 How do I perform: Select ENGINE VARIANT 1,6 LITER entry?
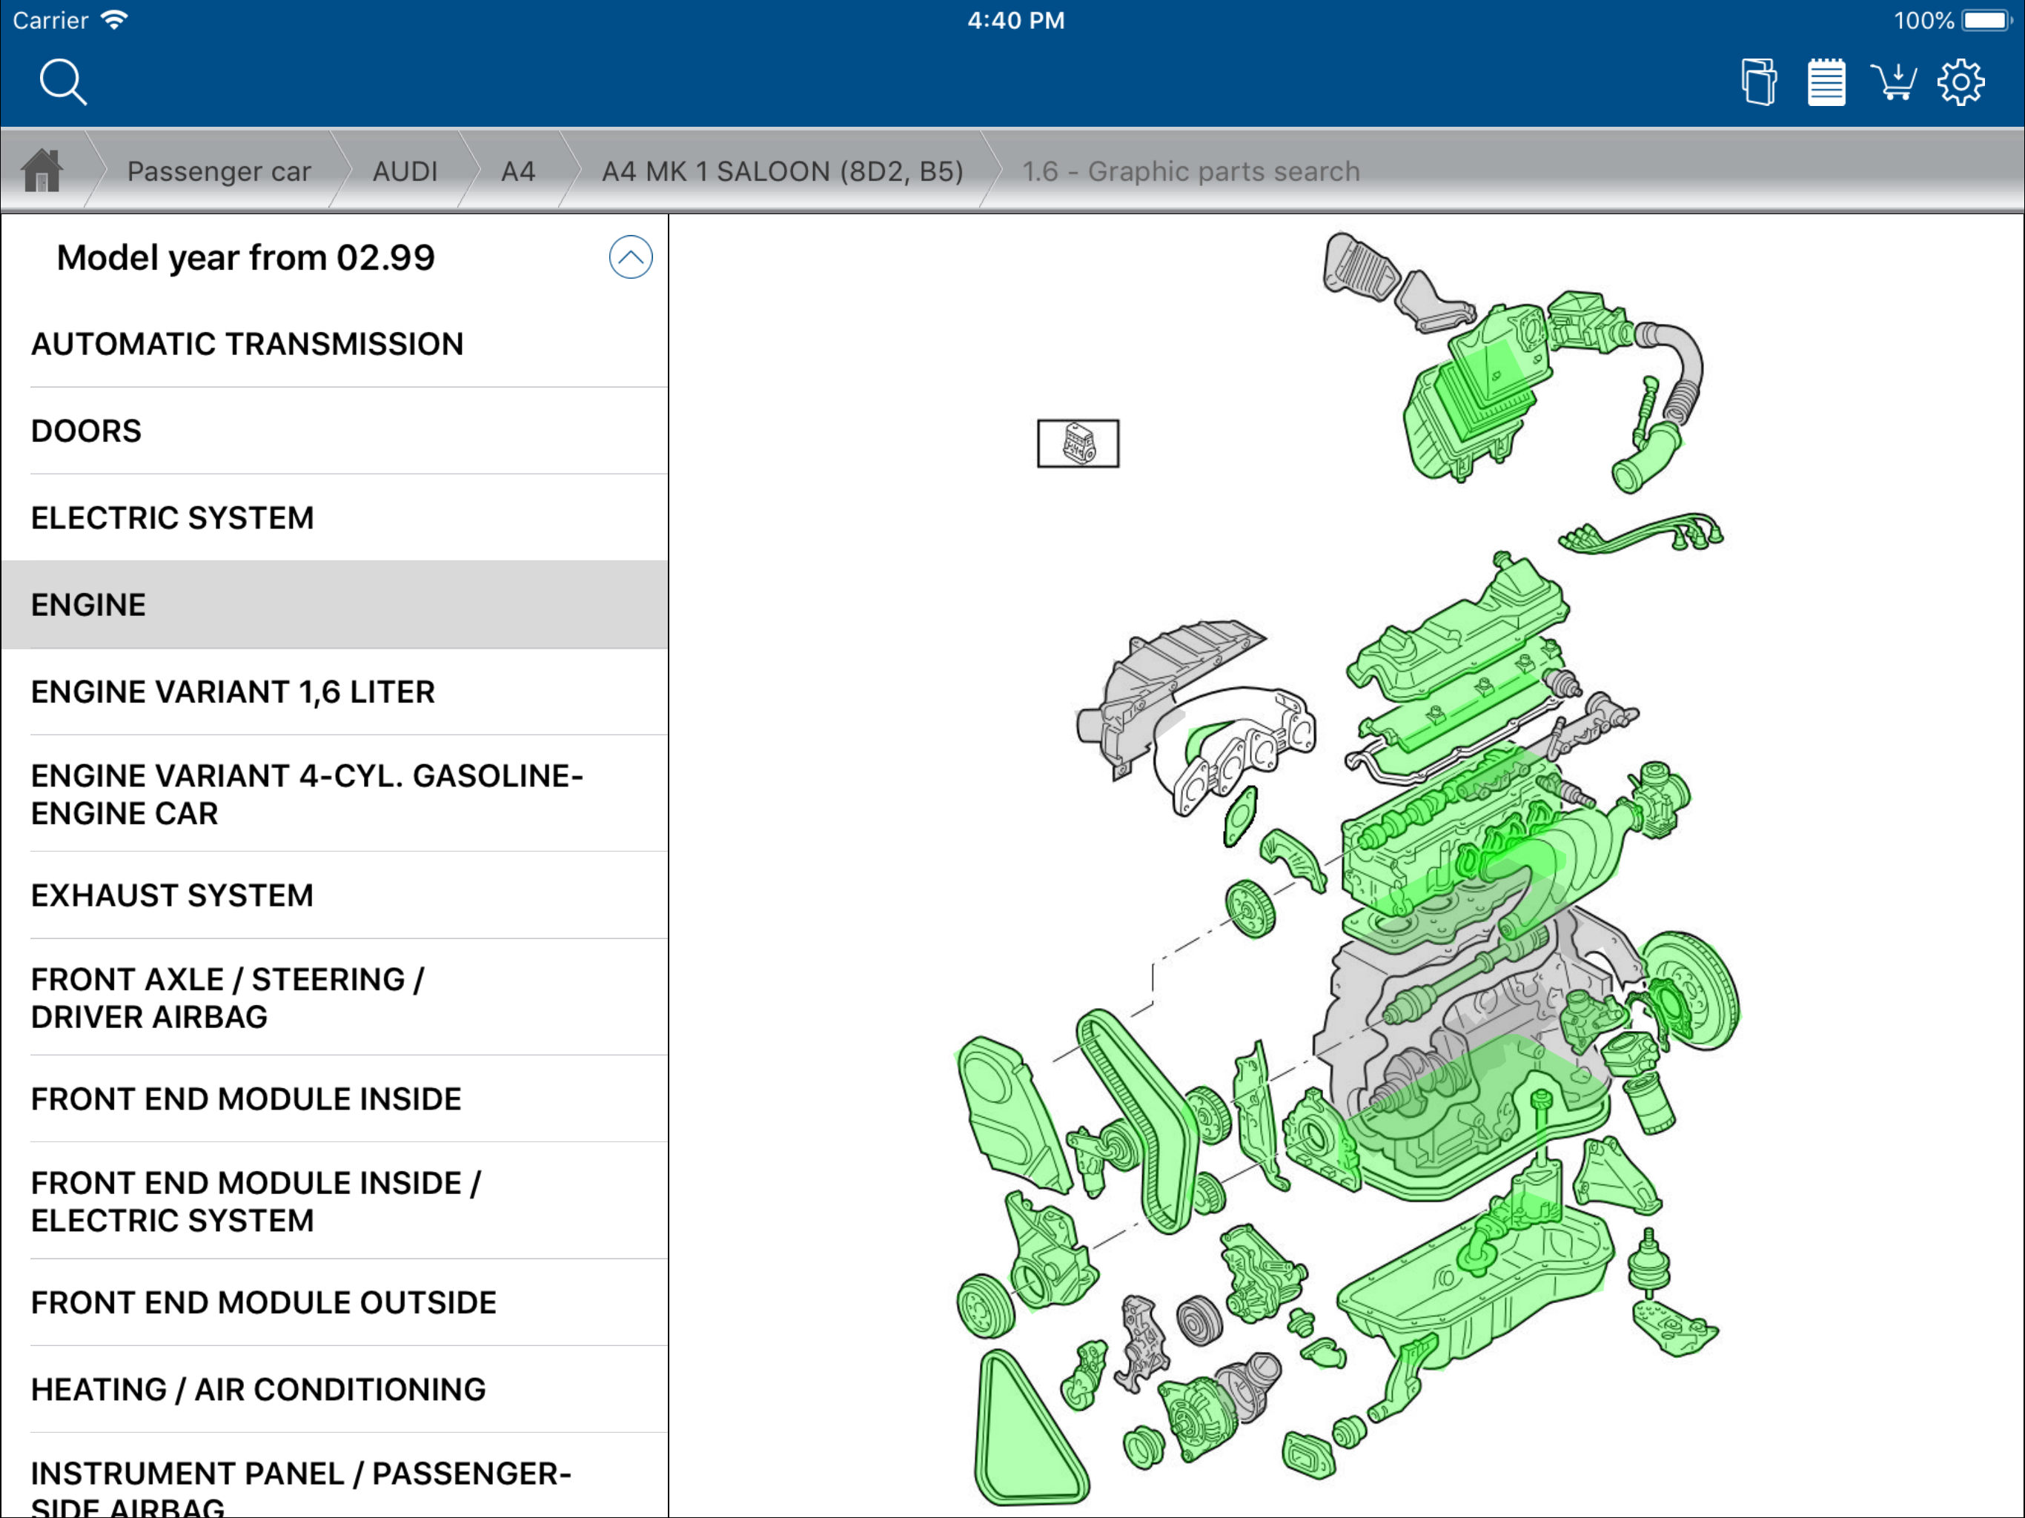pyautogui.click(x=233, y=692)
